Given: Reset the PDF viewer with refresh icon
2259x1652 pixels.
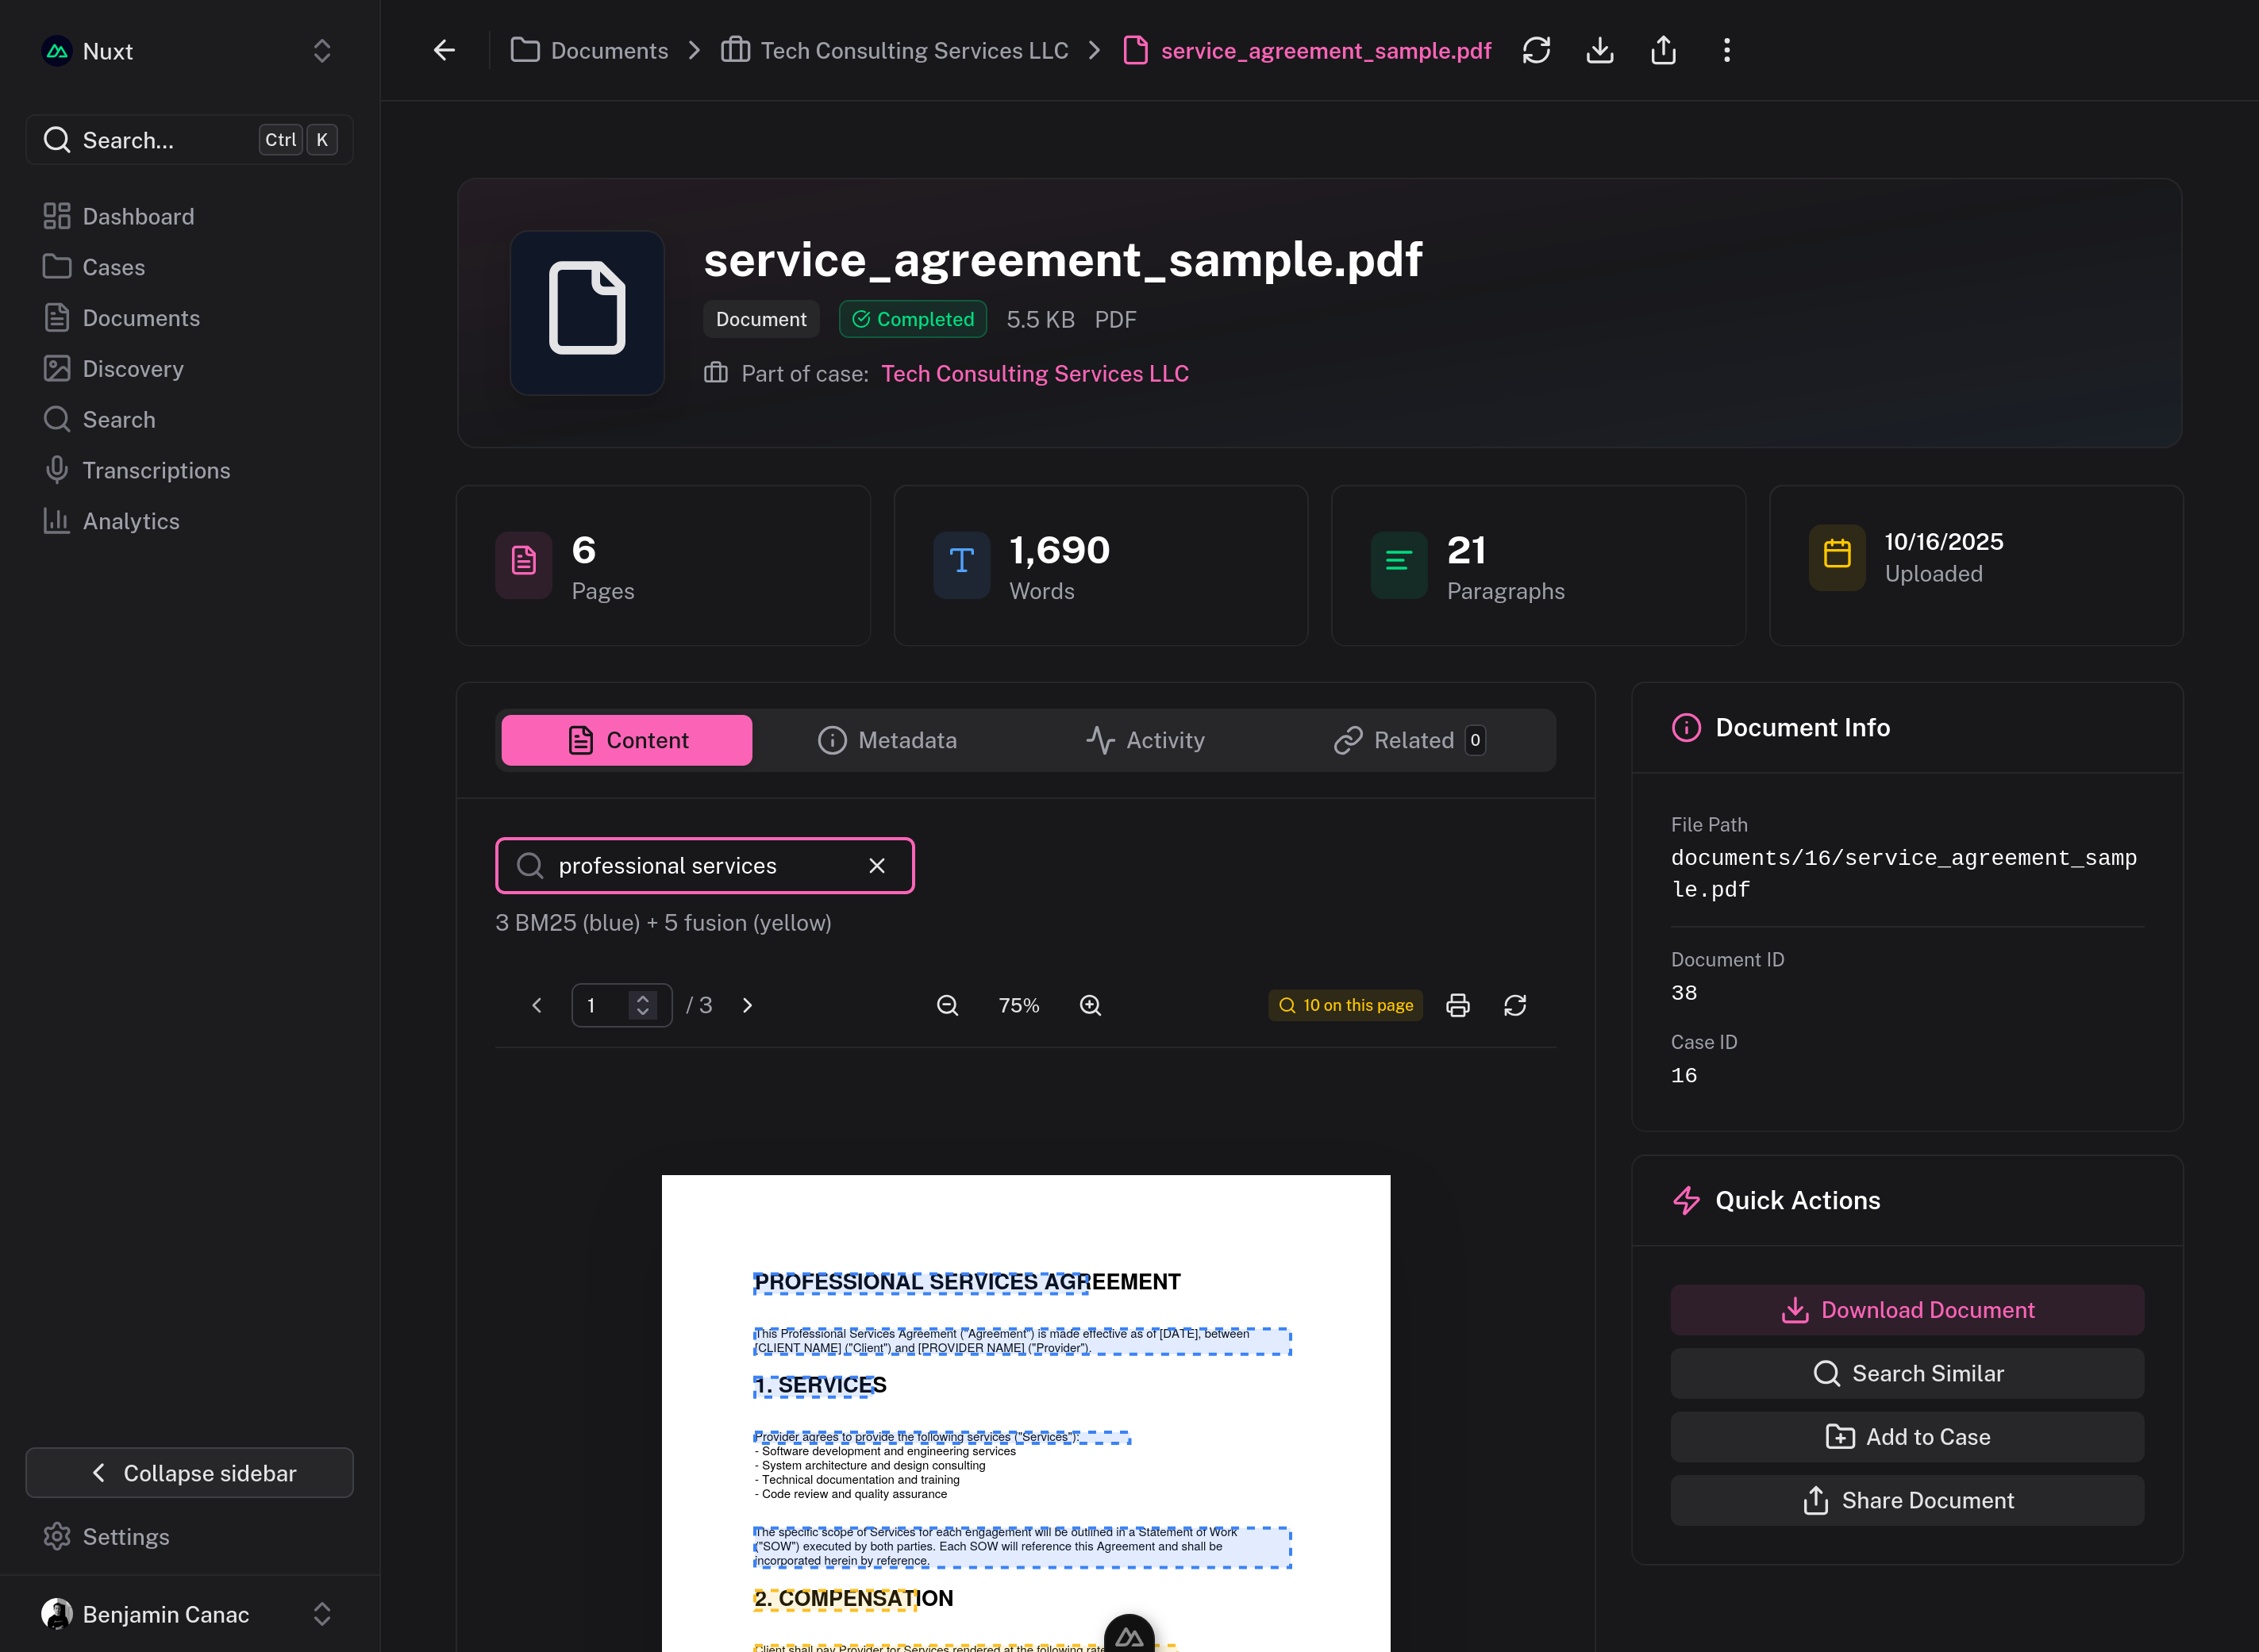Looking at the screenshot, I should pos(1514,1005).
